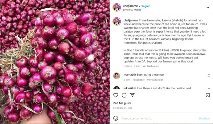This screenshot has height=124, width=213.
Task: Open Divisoria, Manila location link
Action: coord(132,10)
